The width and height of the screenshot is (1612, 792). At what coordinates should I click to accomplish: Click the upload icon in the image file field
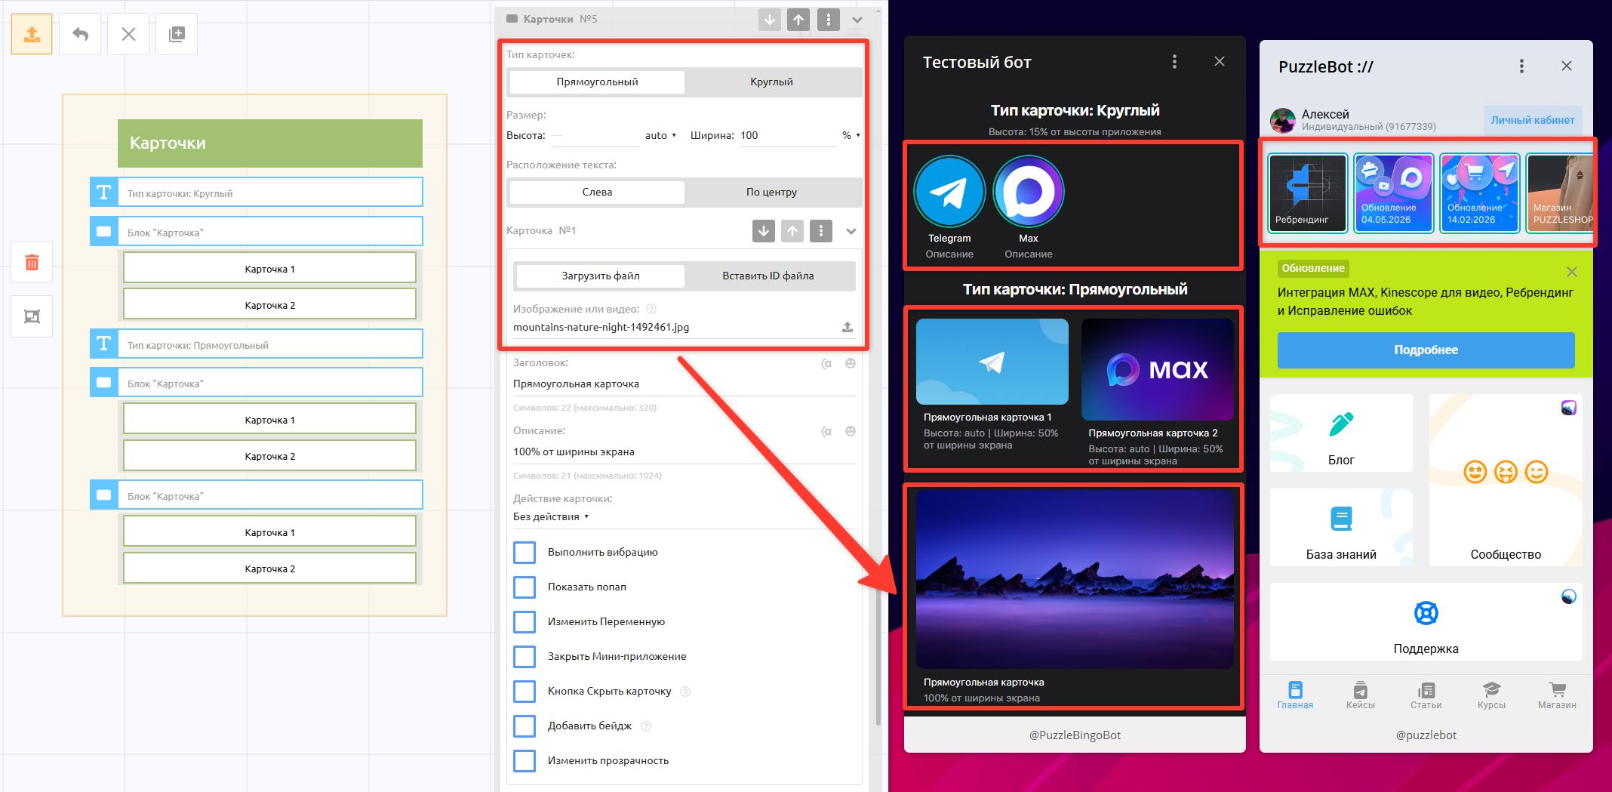[848, 327]
